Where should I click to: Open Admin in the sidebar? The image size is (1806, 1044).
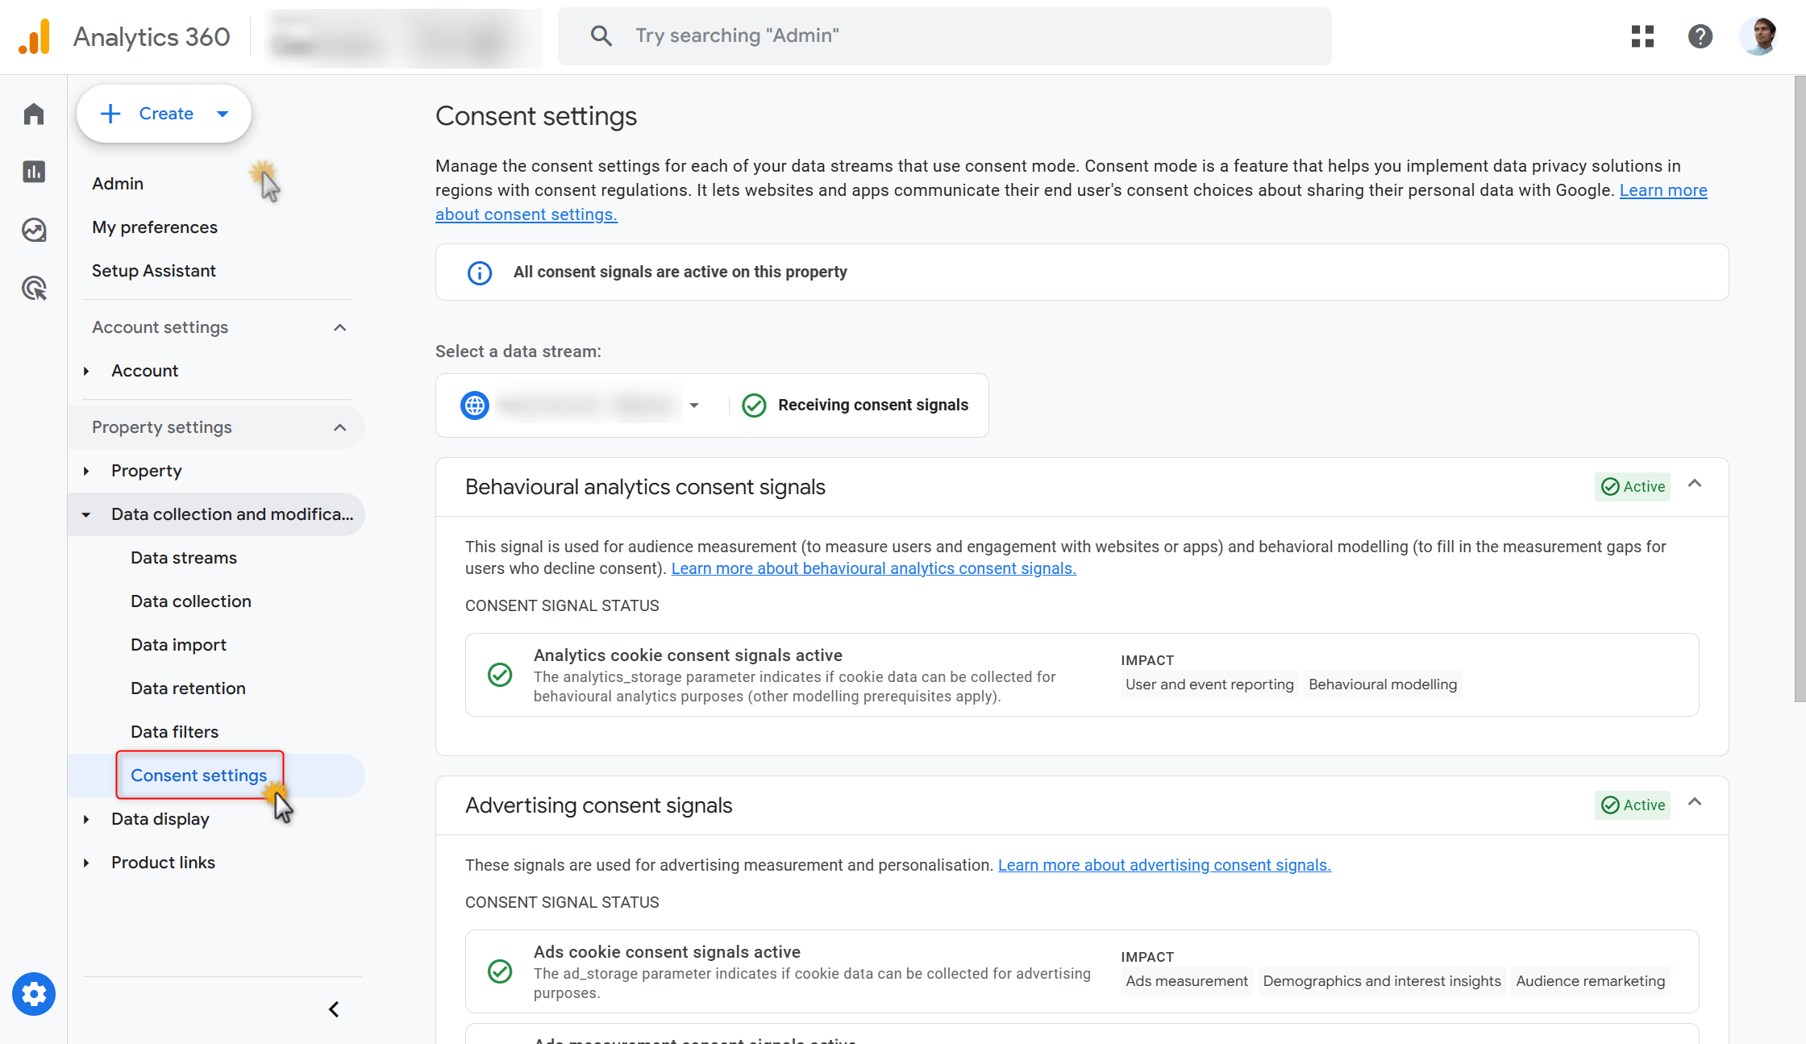pyautogui.click(x=118, y=184)
